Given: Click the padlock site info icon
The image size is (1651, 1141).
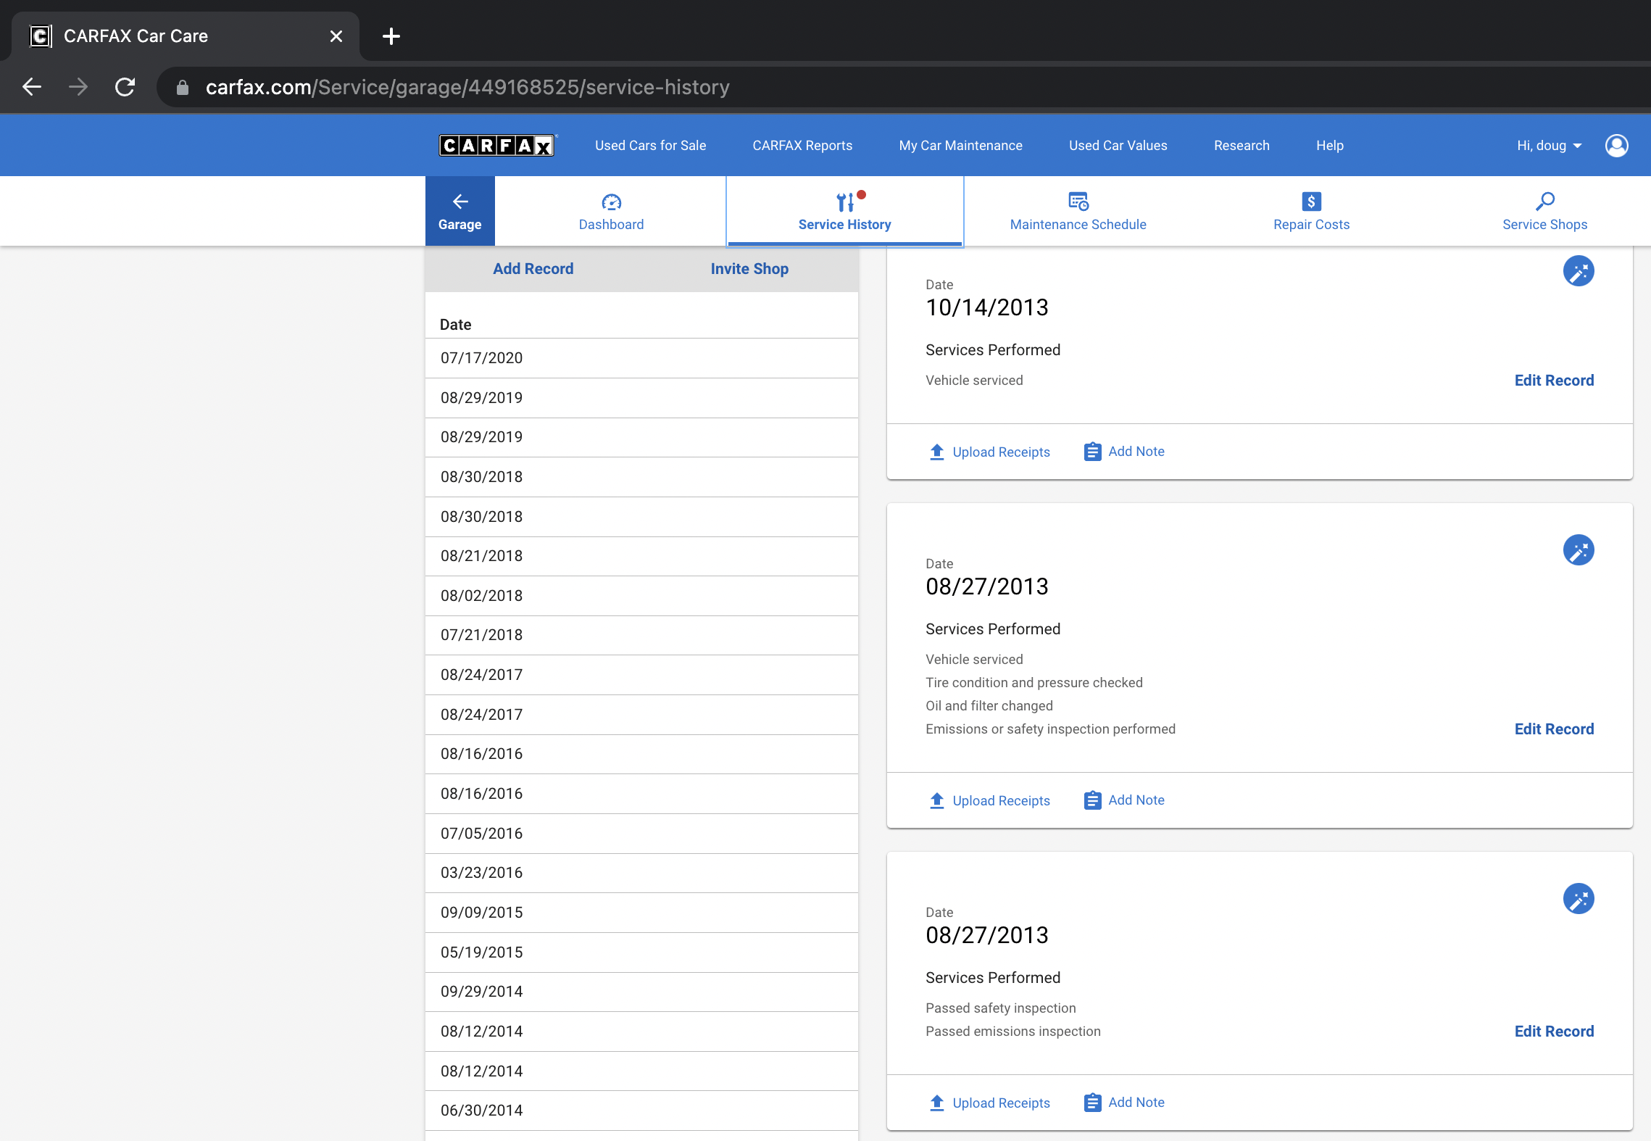Looking at the screenshot, I should pos(183,88).
